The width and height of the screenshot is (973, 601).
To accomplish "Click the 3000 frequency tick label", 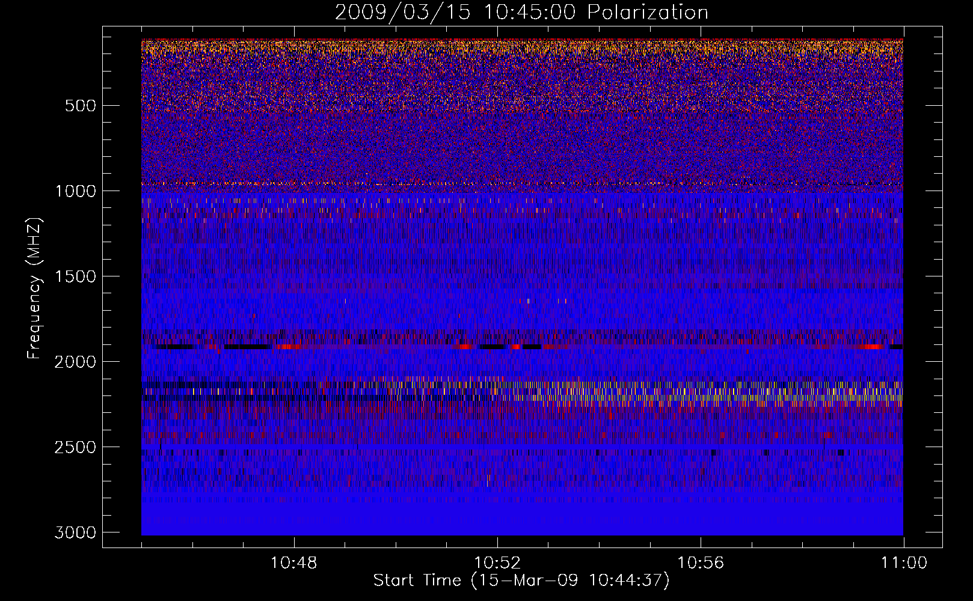I will (75, 532).
